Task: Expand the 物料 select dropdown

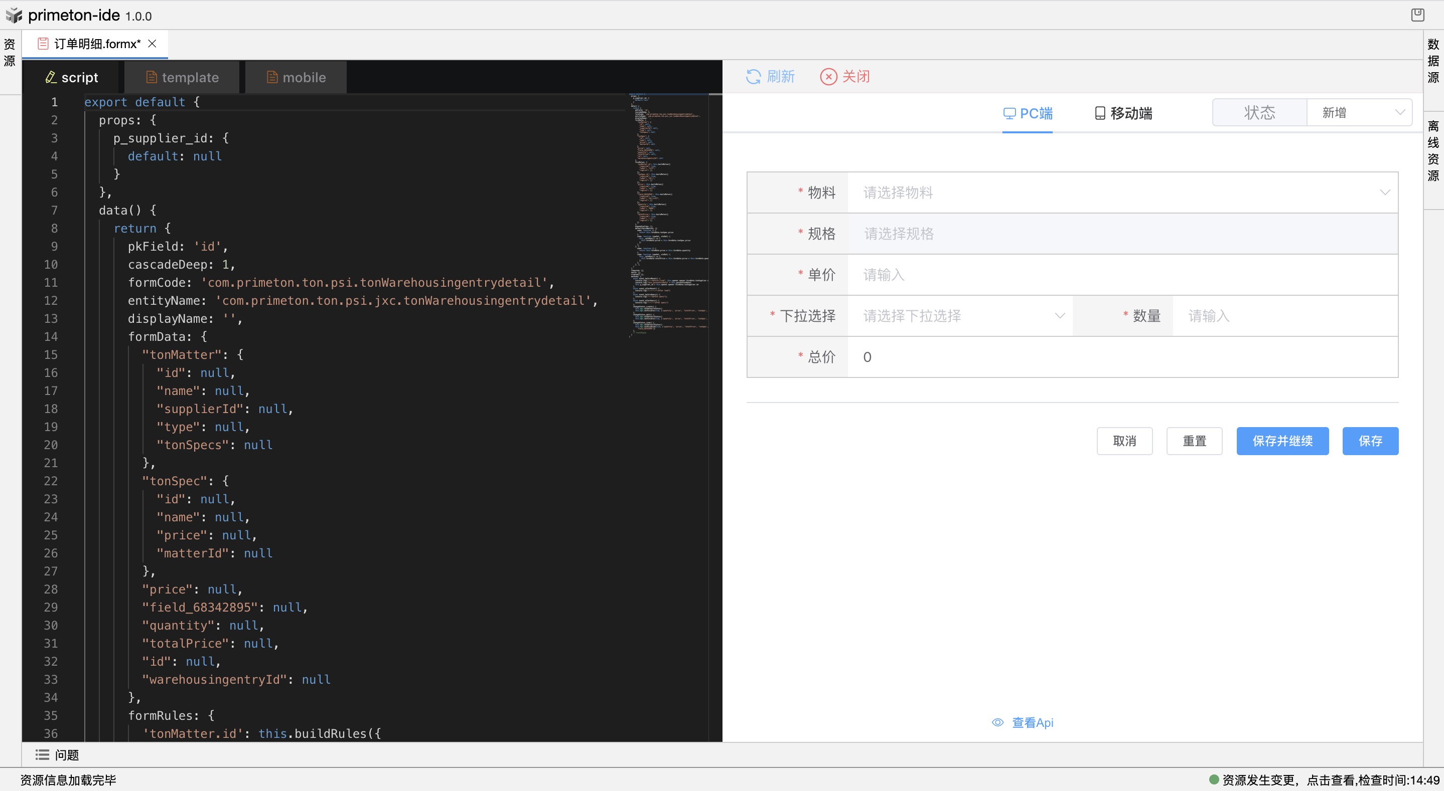Action: pyautogui.click(x=1122, y=192)
